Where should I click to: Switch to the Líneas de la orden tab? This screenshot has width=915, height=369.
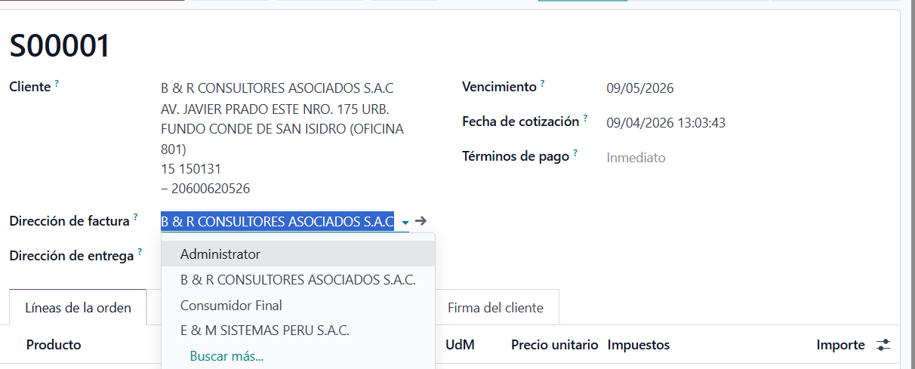pyautogui.click(x=78, y=308)
